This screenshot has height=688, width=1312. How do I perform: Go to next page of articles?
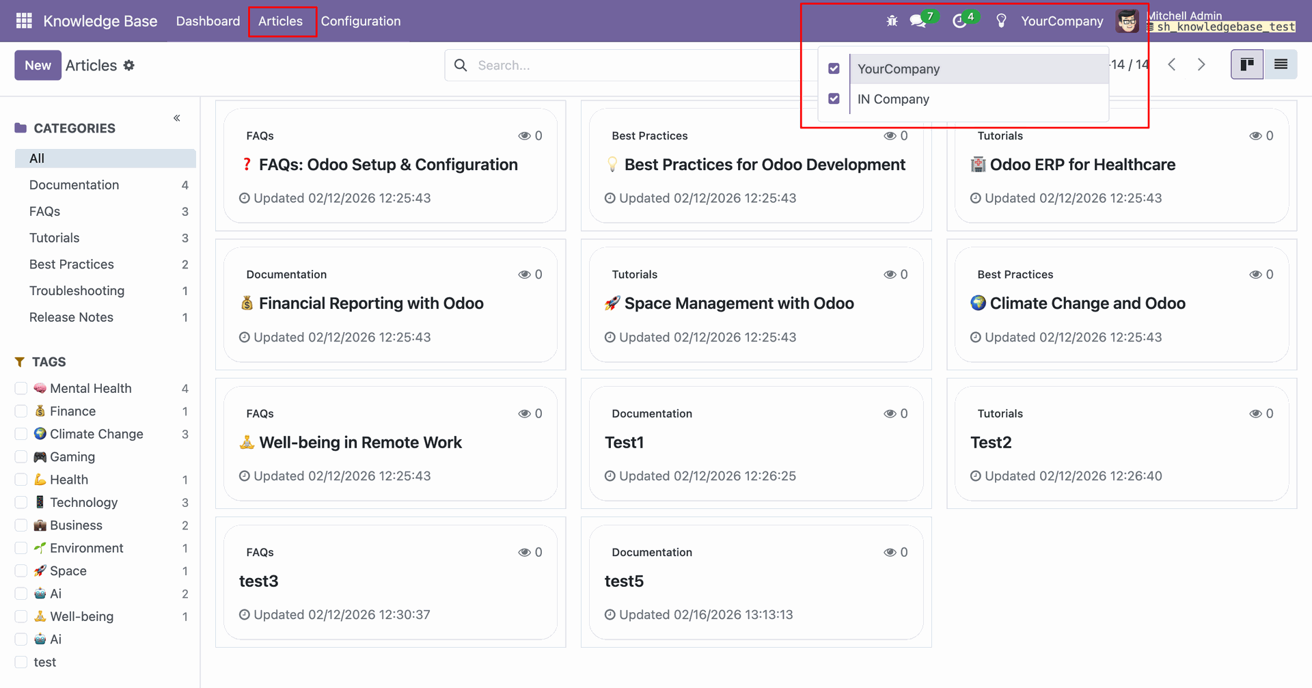coord(1201,65)
